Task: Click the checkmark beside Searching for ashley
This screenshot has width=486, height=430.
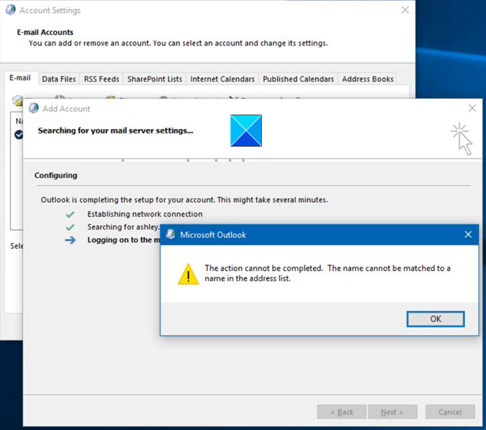Action: tap(70, 227)
